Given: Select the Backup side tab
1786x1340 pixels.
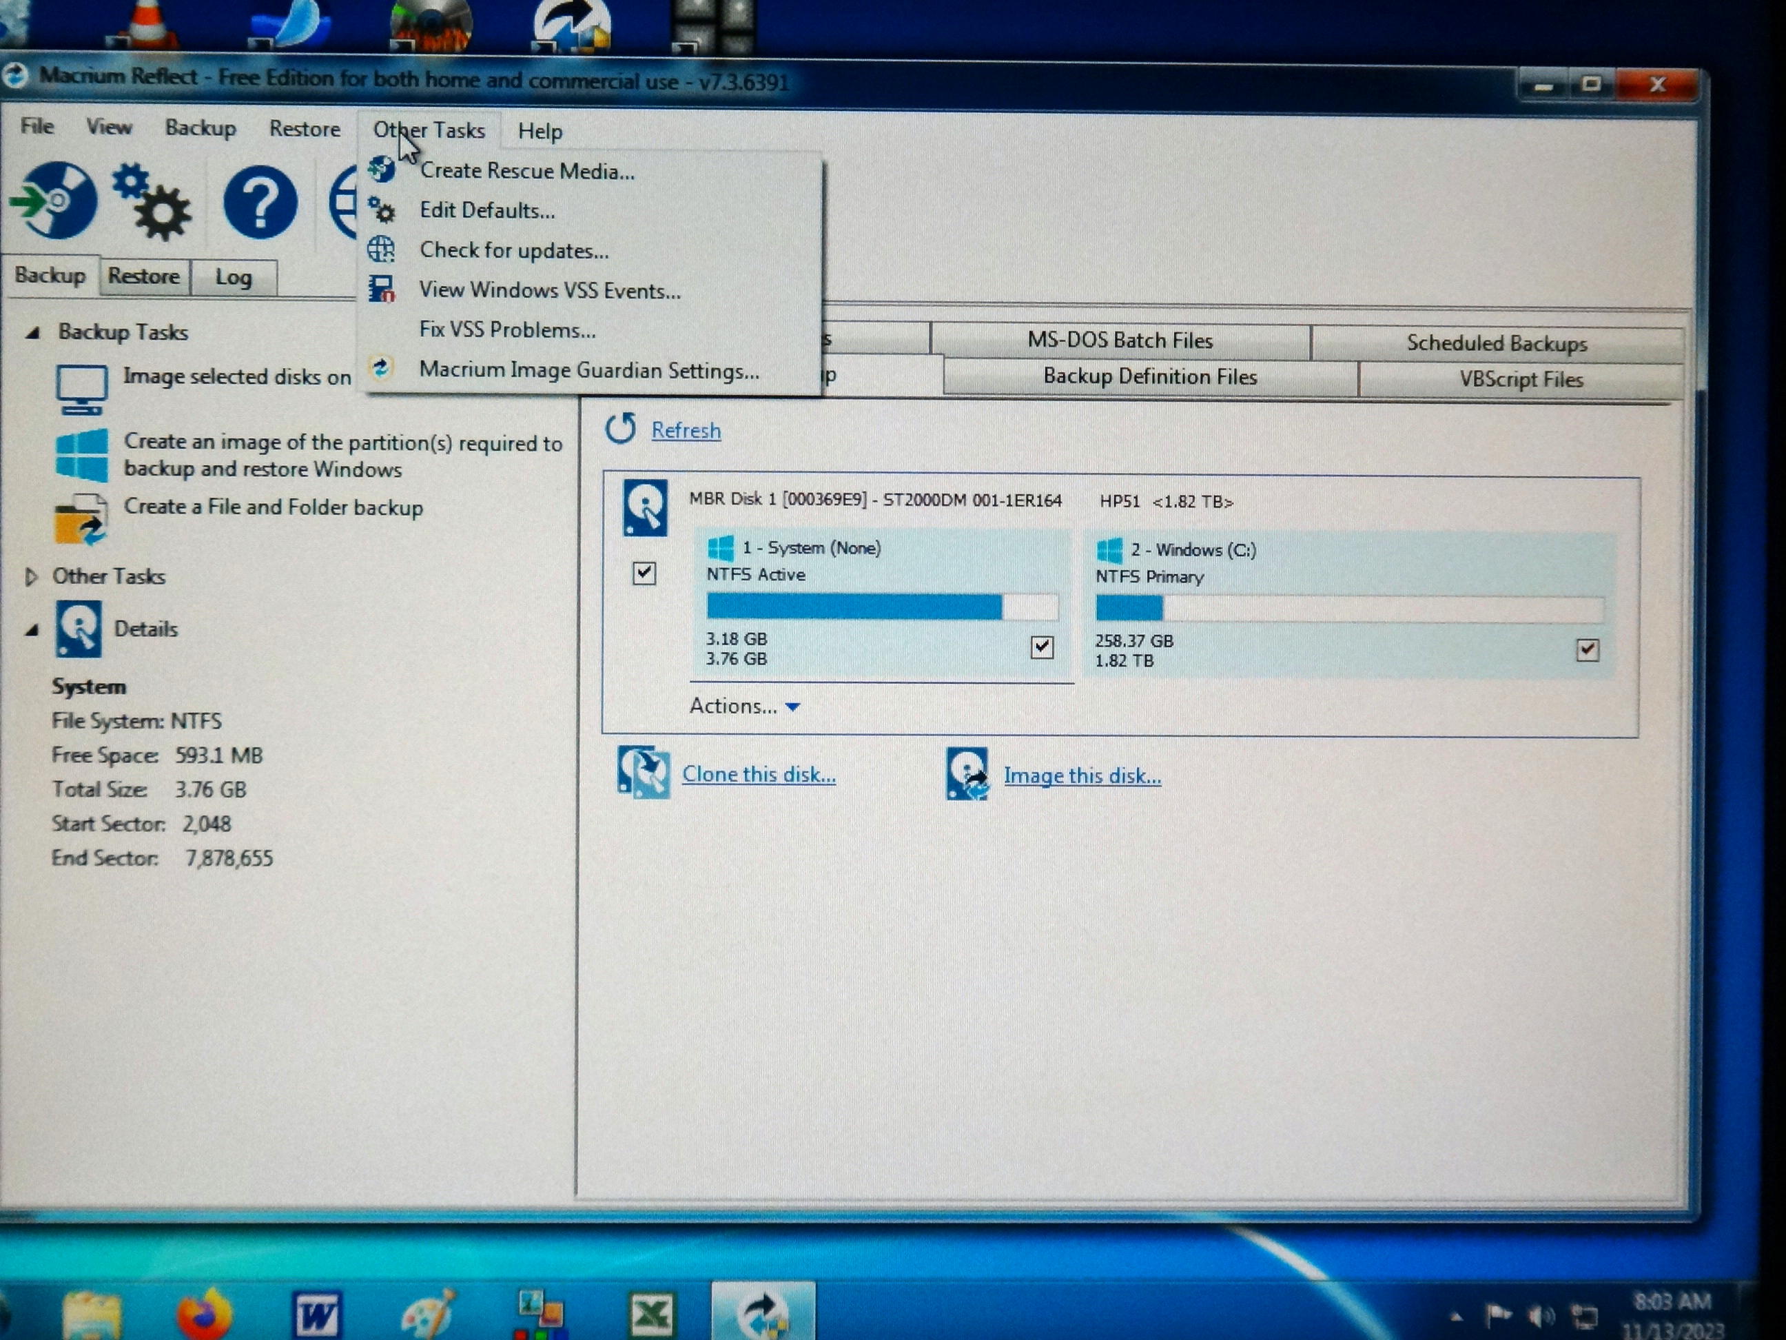Looking at the screenshot, I should [50, 276].
